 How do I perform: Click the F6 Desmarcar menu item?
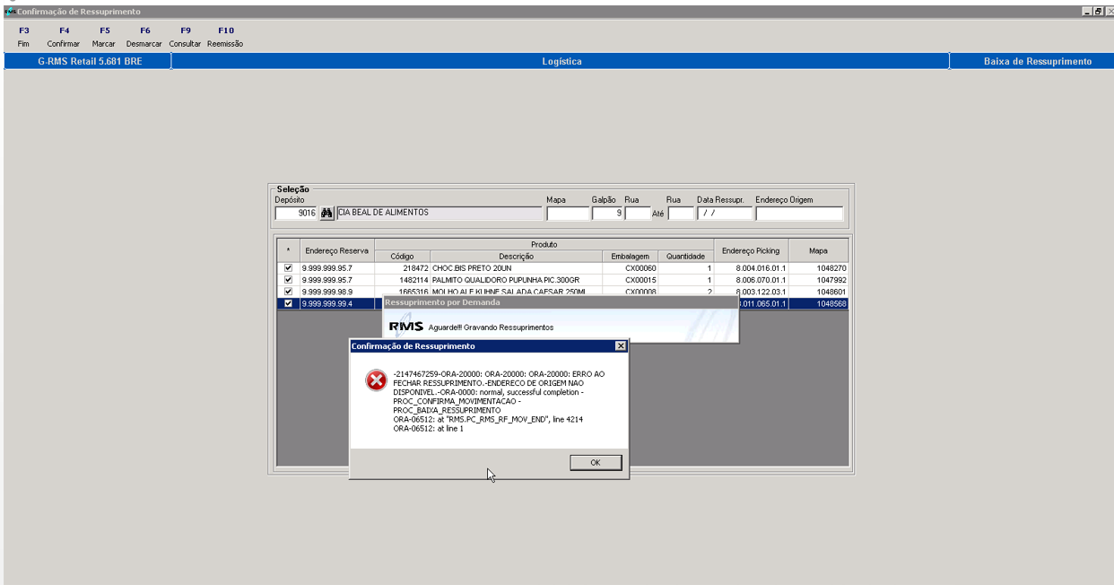pyautogui.click(x=144, y=37)
